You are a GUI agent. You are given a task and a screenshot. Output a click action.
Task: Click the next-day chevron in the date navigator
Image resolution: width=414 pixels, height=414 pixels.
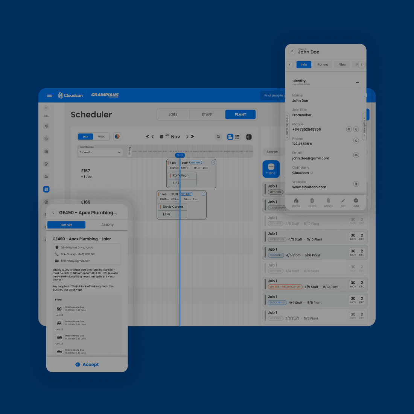[187, 137]
